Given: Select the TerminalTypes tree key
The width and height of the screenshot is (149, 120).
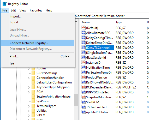Looking at the screenshot, I should (46, 106).
